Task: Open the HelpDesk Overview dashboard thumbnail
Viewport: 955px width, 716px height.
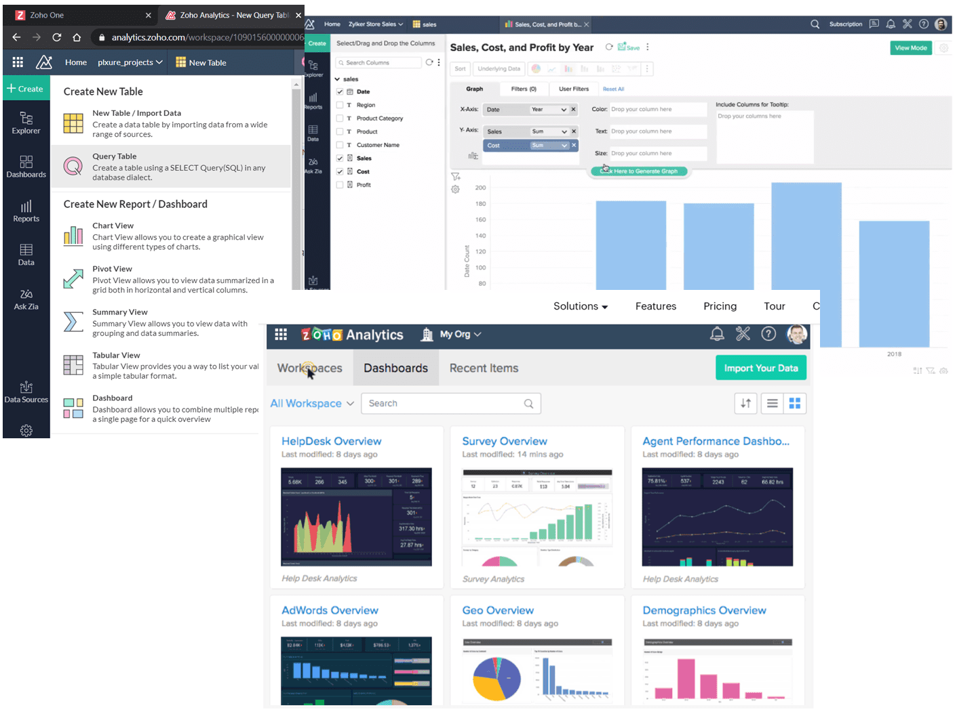Action: [356, 517]
